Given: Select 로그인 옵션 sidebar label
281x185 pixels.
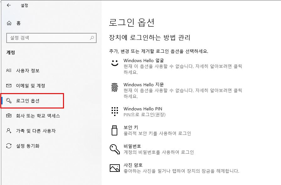Looking at the screenshot, I should pos(28,101).
